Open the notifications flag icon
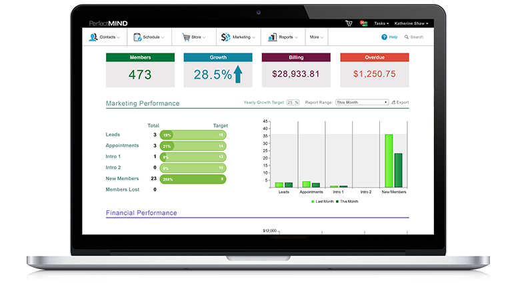Image resolution: width=516 pixels, height=301 pixels. pos(363,23)
